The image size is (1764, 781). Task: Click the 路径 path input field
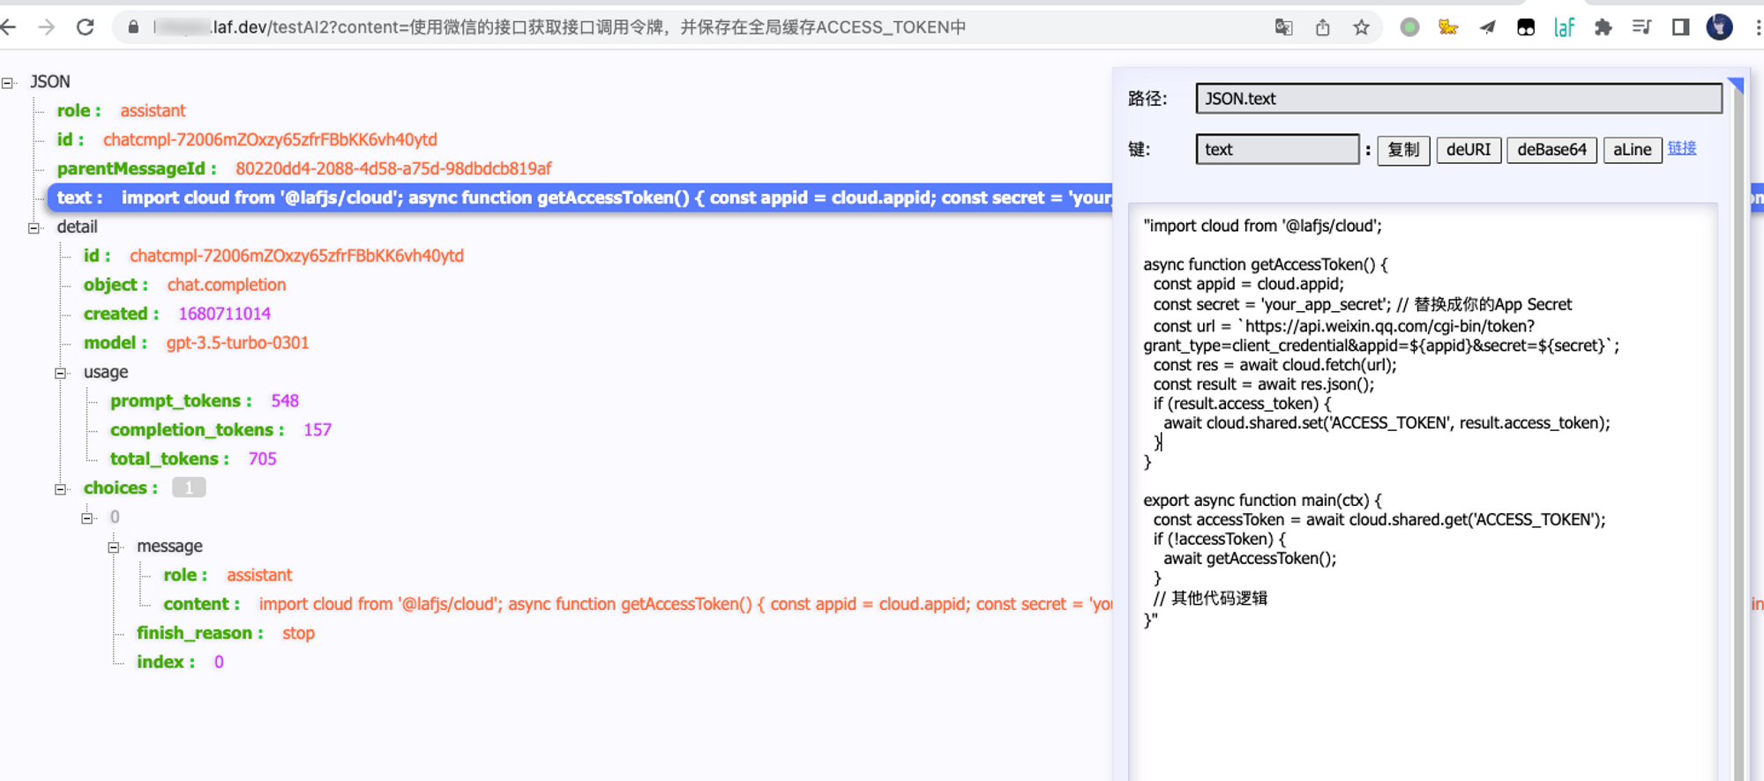point(1459,99)
